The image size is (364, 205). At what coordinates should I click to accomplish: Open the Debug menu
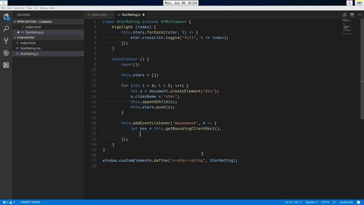click(43, 8)
